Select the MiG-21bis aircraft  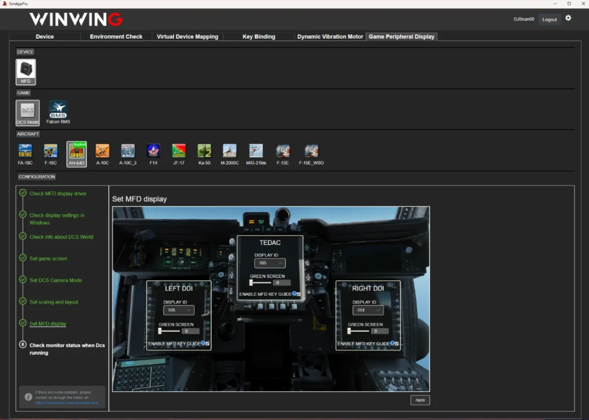[256, 154]
